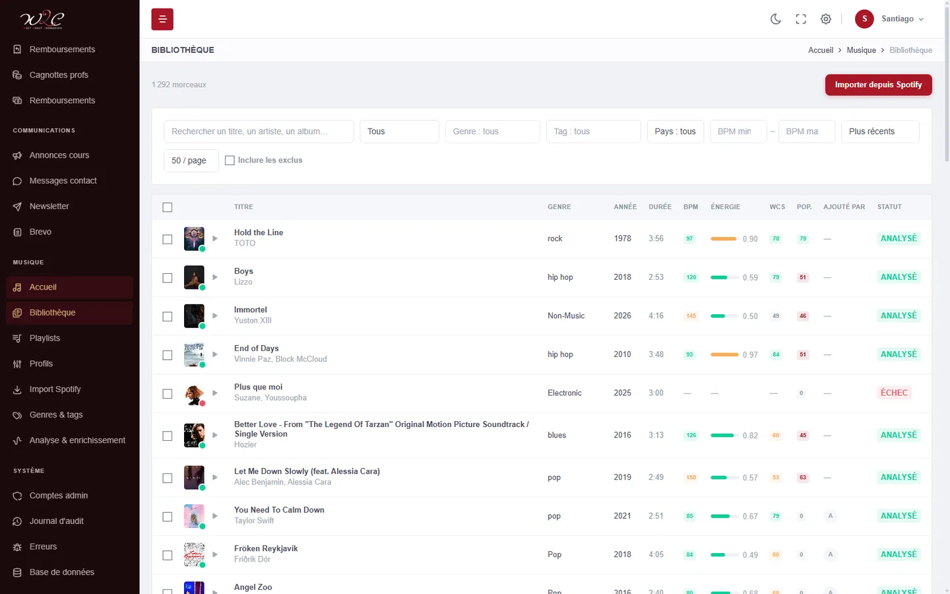This screenshot has height=594, width=950.
Task: Toggle dark mode with the moon icon
Action: point(776,19)
